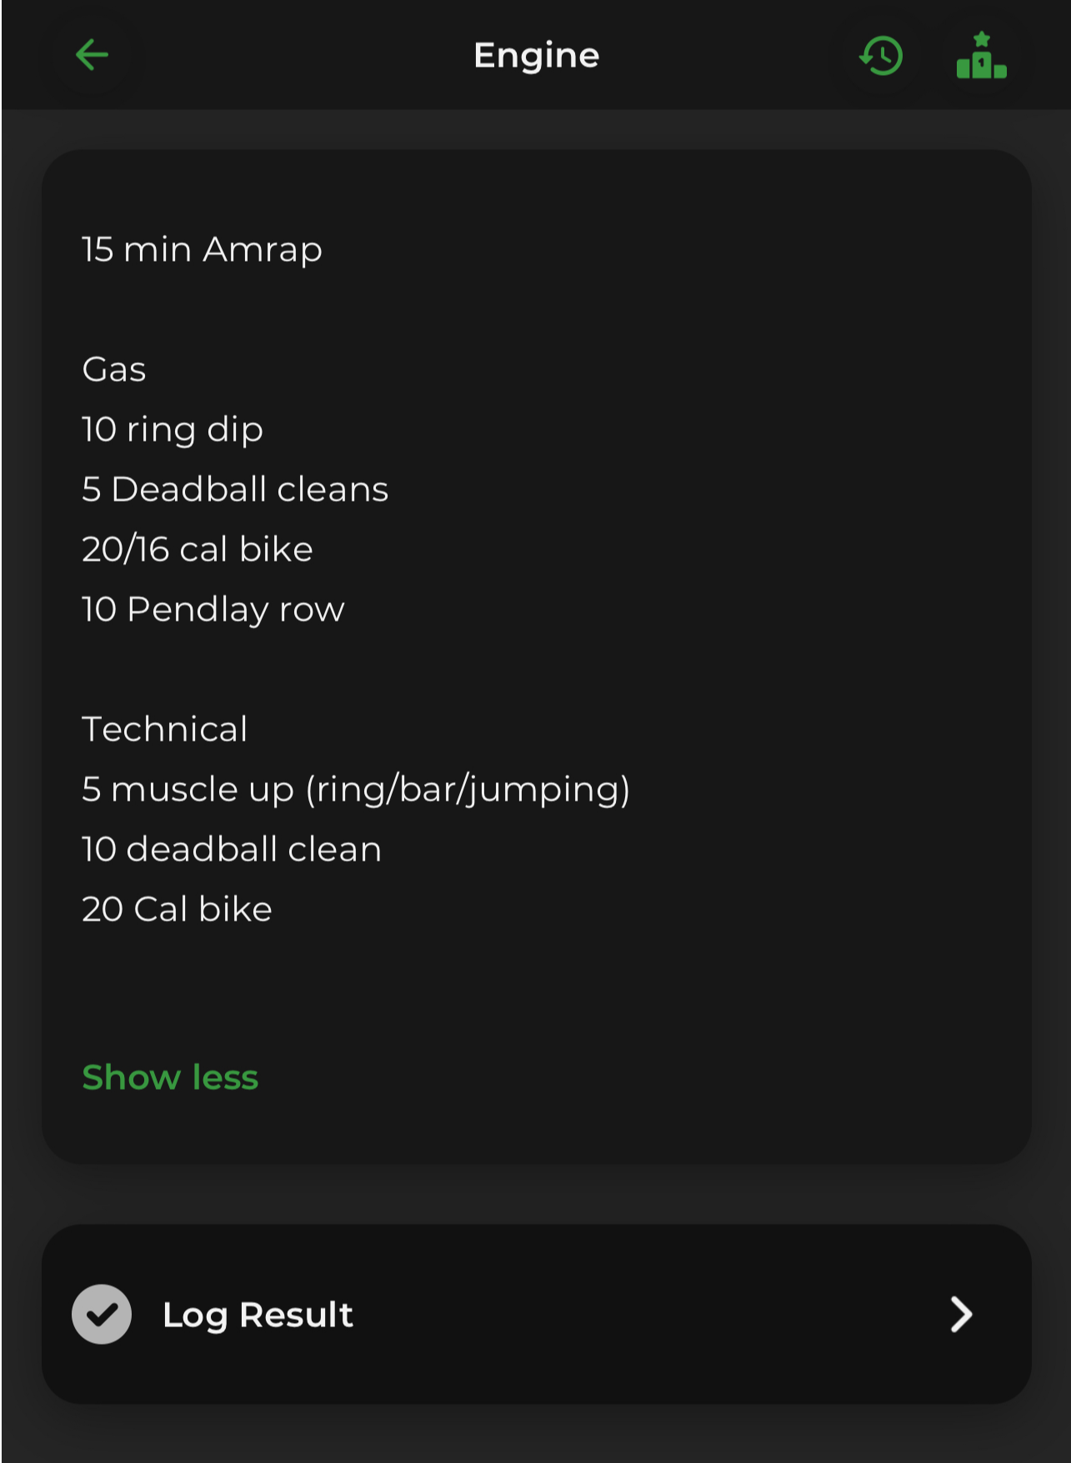The width and height of the screenshot is (1071, 1463).
Task: Tap the 20 Cal bike line
Action: [177, 909]
